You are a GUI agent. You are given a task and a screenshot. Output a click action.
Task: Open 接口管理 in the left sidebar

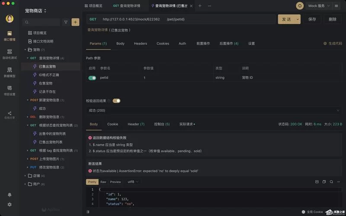pos(10,36)
